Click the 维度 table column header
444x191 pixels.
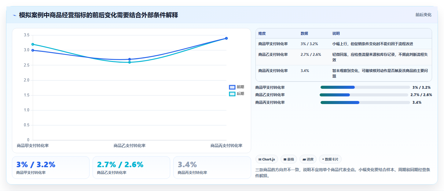coord(262,34)
